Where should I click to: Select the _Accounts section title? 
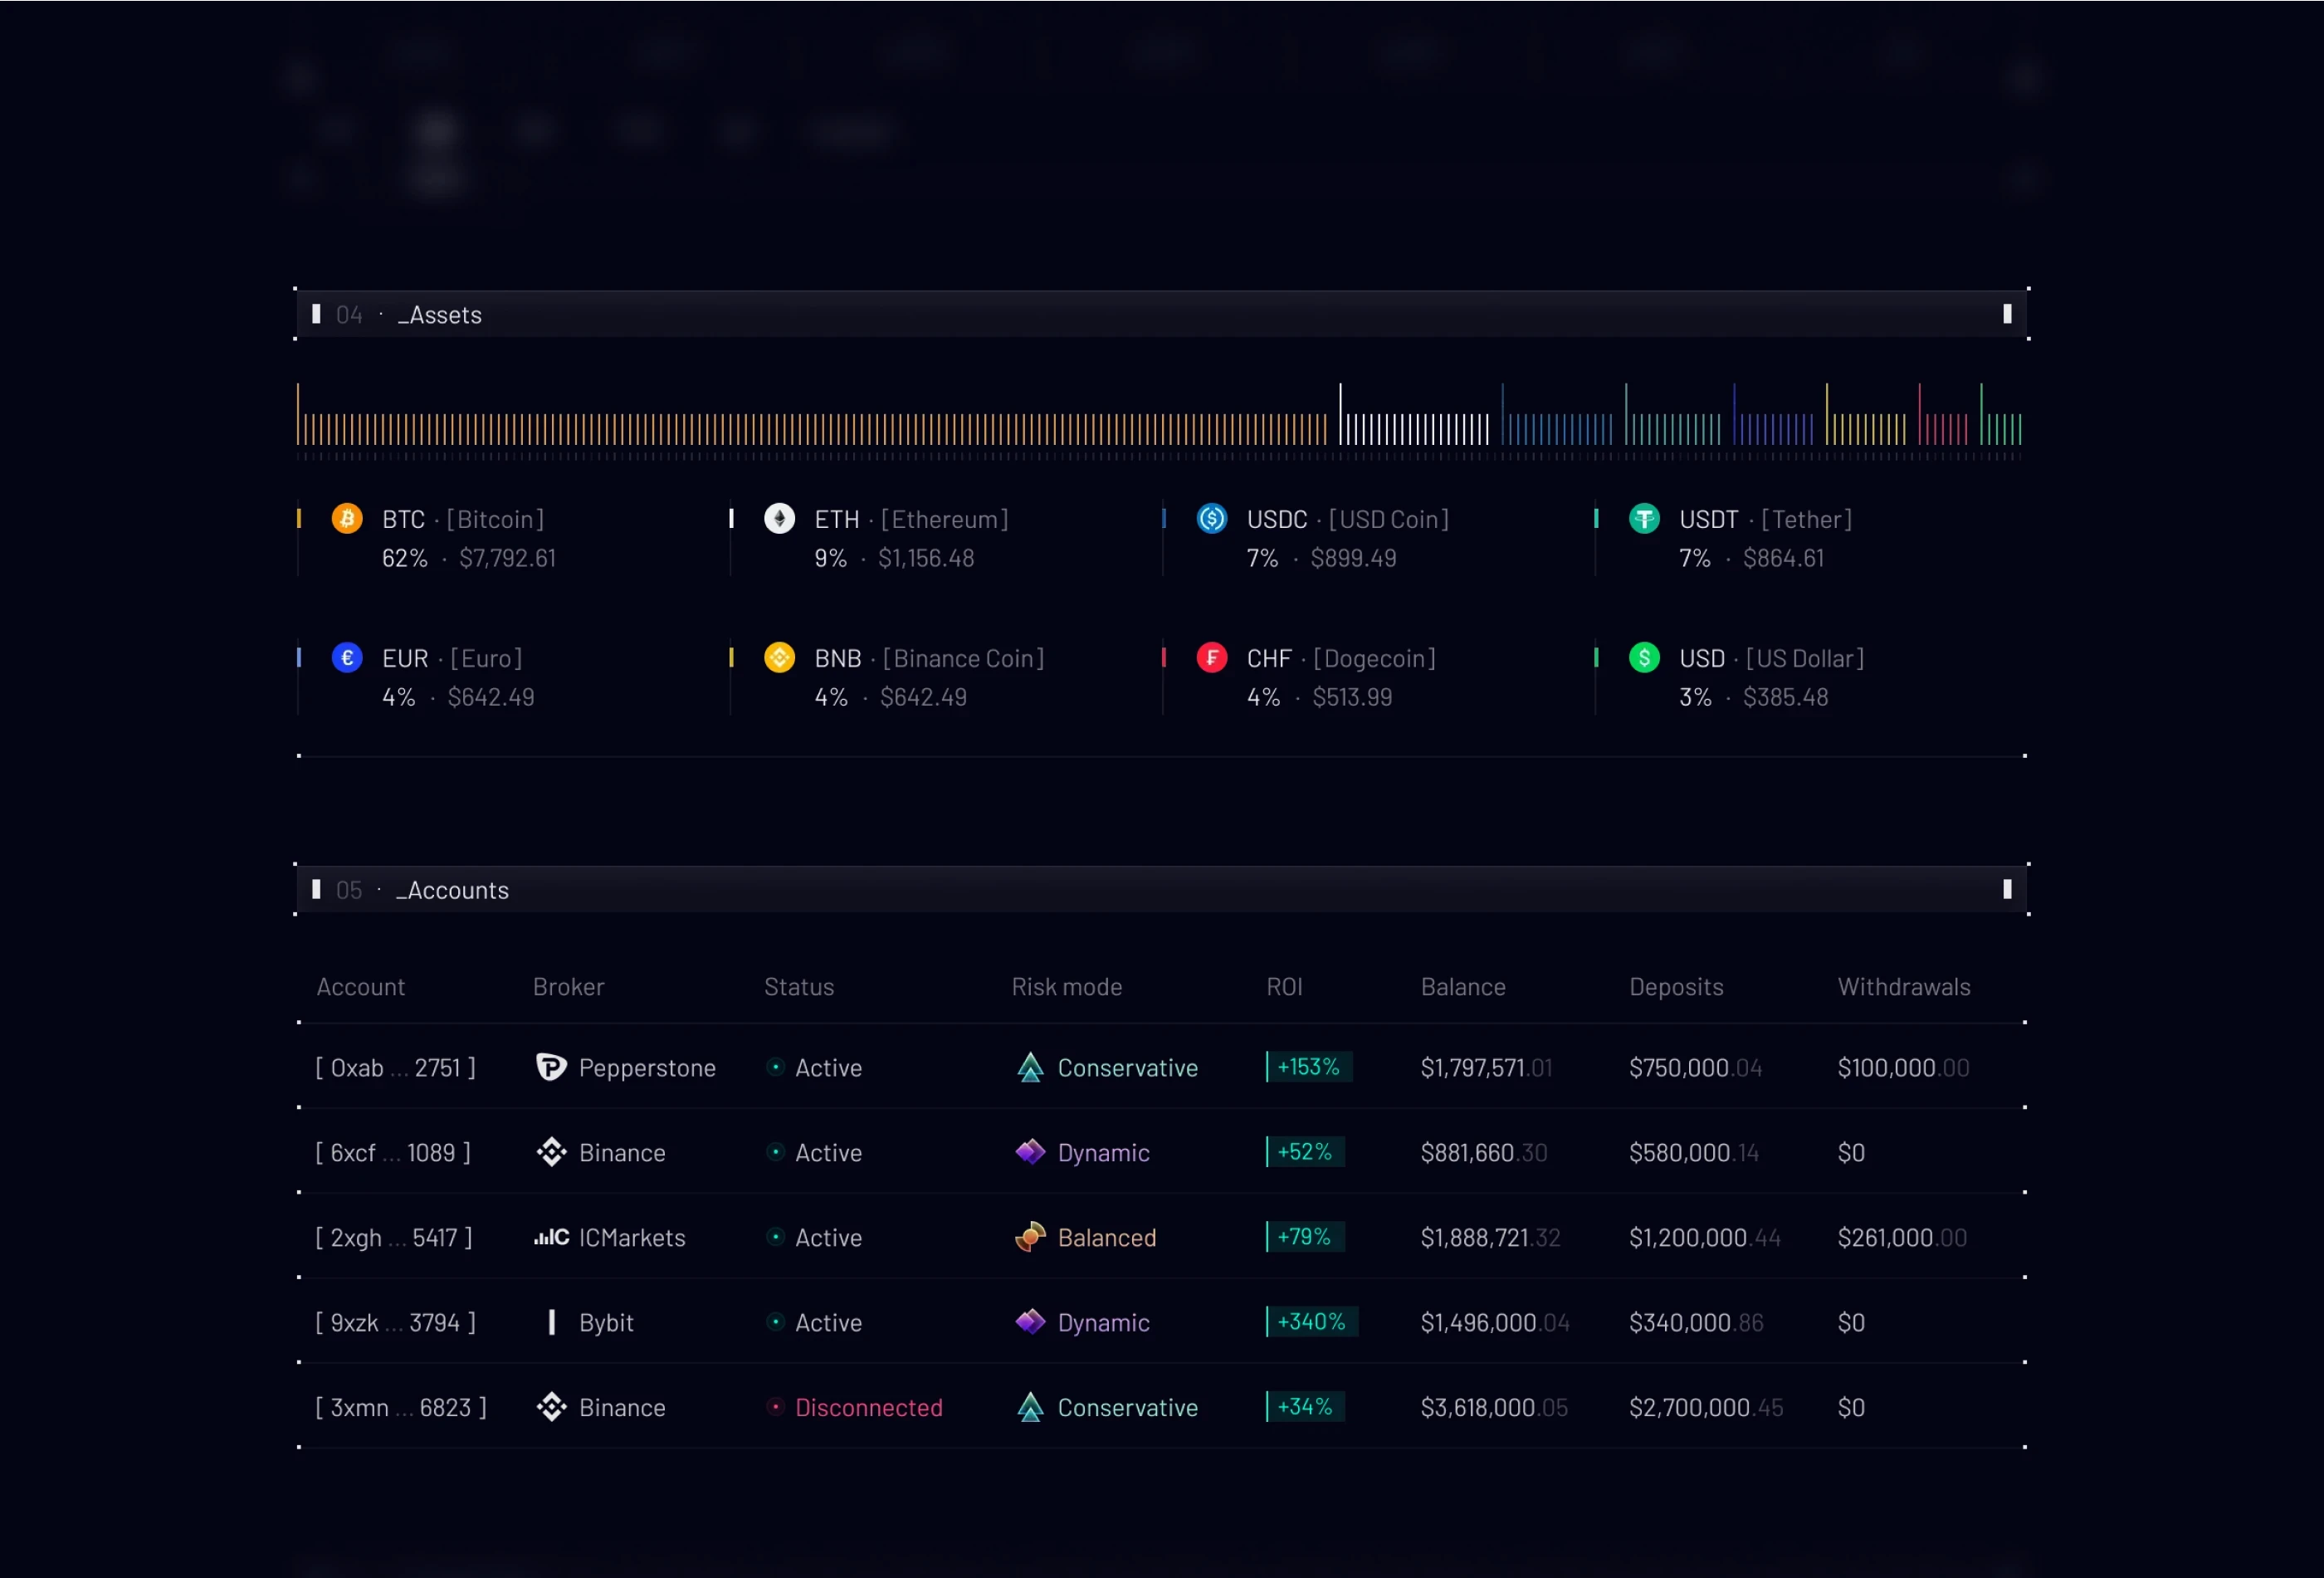pyautogui.click(x=452, y=889)
